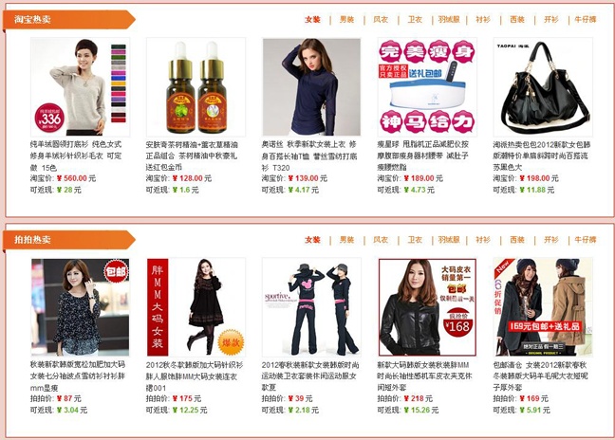Open the 淘派热卖包包2012新款 title link
Image resolution: width=615 pixels, height=440 pixels.
[542, 156]
